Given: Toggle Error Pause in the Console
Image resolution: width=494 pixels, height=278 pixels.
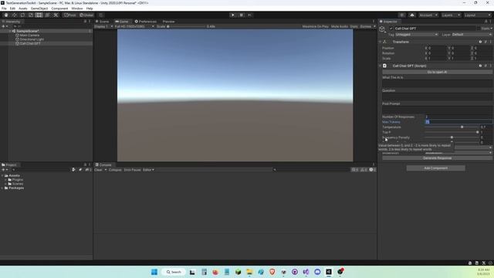Looking at the screenshot, I should pos(132,170).
